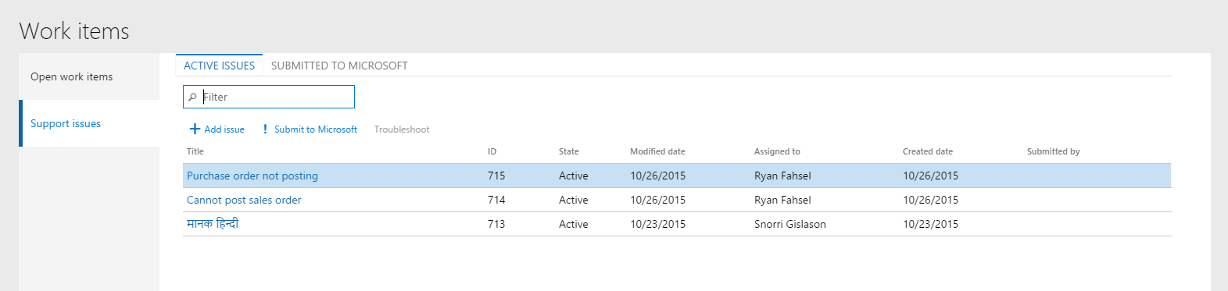Image resolution: width=1228 pixels, height=291 pixels.
Task: Open the Cannot post sales order issue
Action: pyautogui.click(x=244, y=200)
